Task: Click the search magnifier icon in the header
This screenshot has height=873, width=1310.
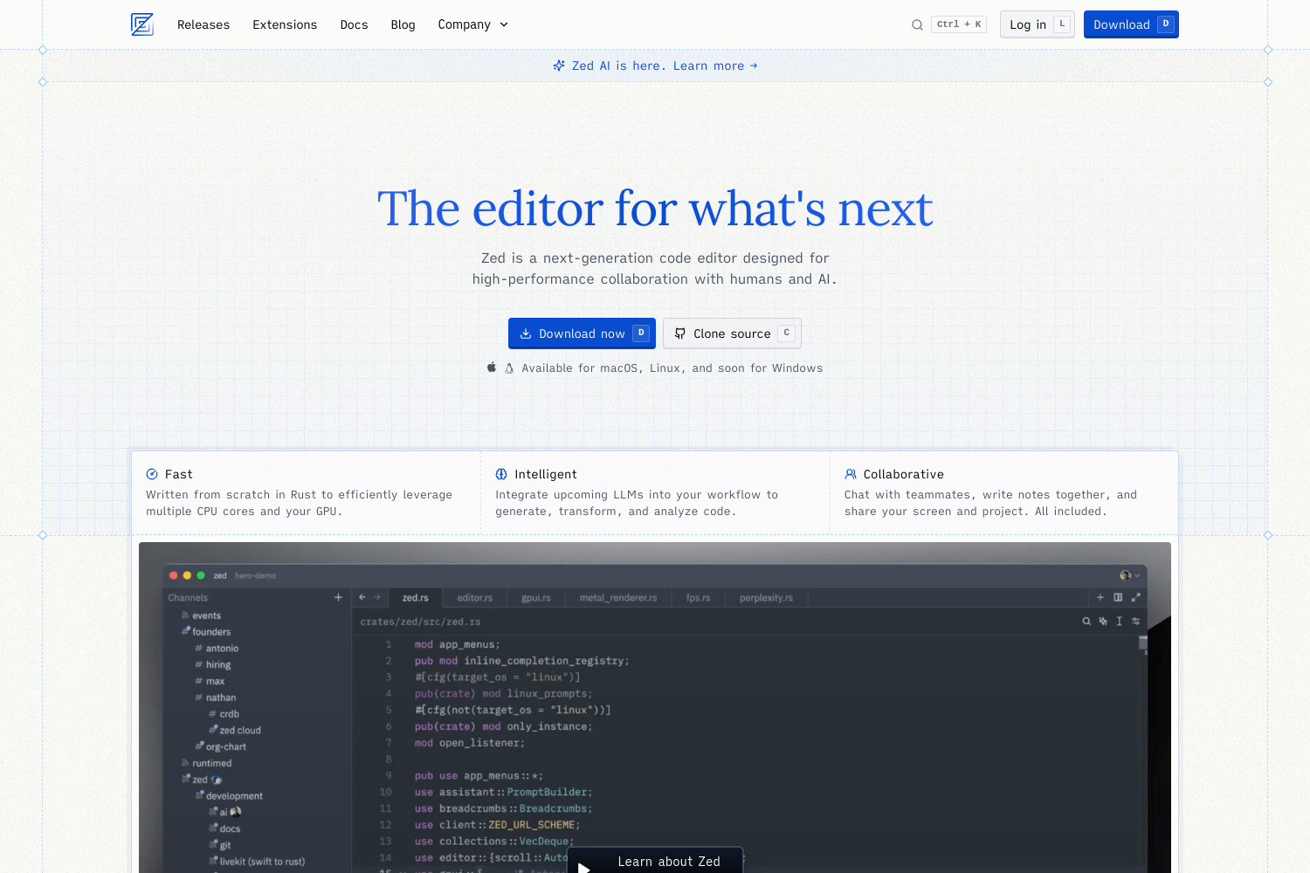Action: click(917, 24)
